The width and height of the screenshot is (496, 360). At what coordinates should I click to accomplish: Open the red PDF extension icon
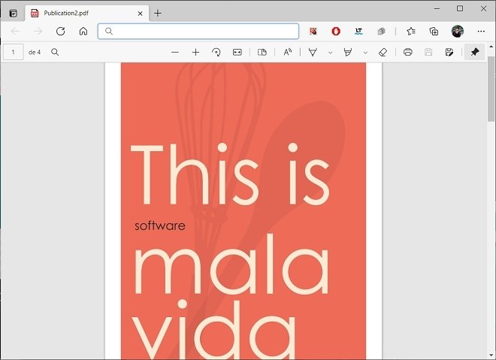[313, 32]
